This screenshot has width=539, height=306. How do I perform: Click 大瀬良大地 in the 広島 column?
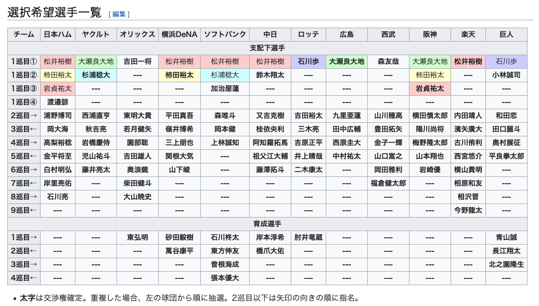tap(346, 61)
